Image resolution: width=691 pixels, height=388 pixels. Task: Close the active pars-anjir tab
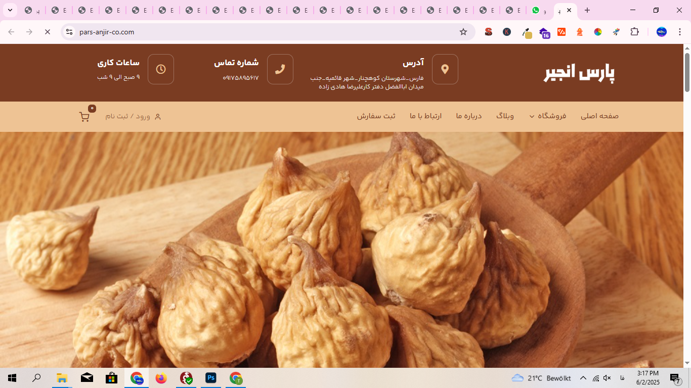569,10
